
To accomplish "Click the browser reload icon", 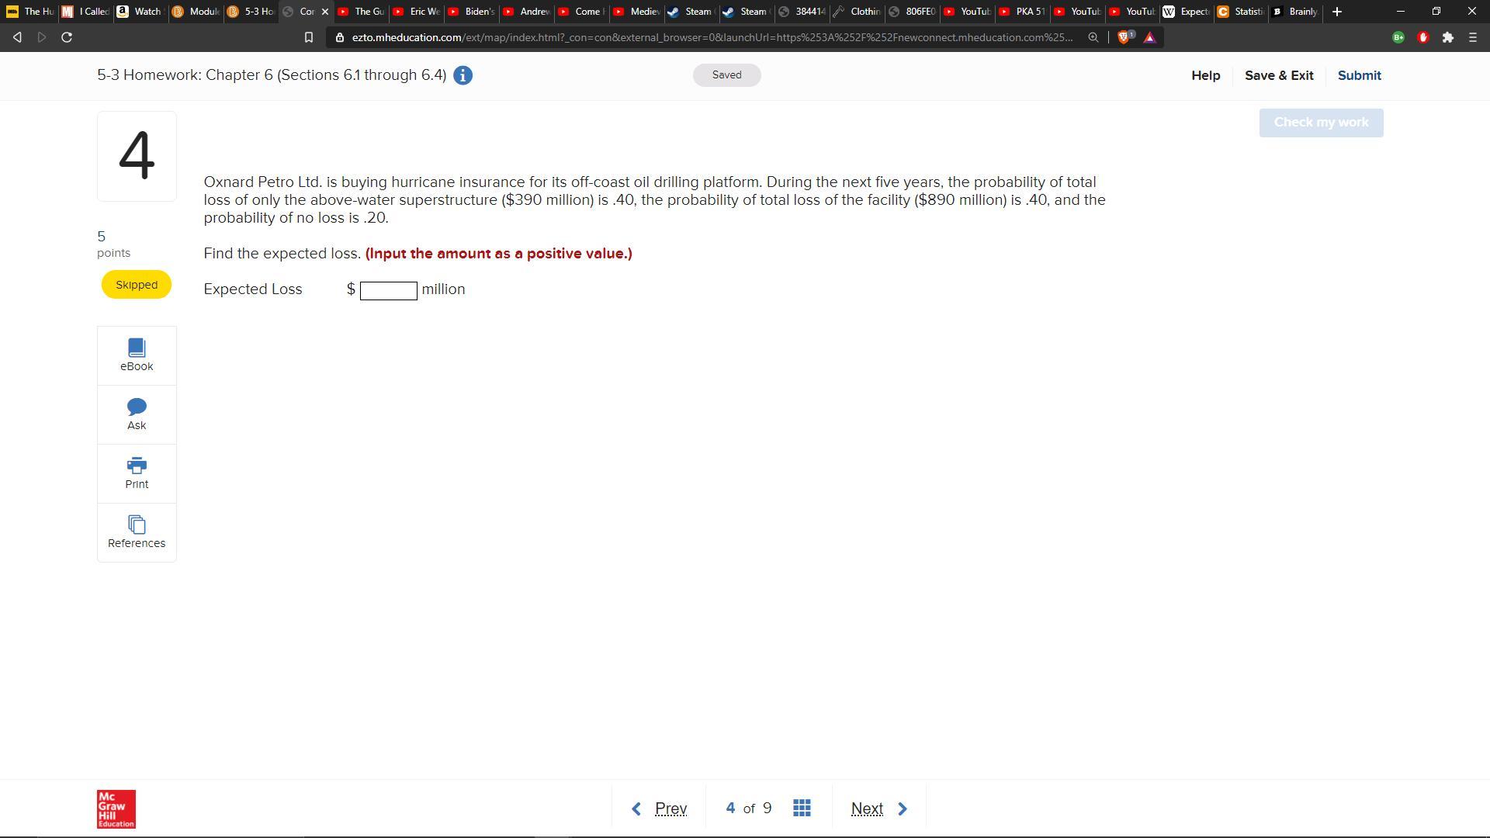I will click(x=67, y=37).
